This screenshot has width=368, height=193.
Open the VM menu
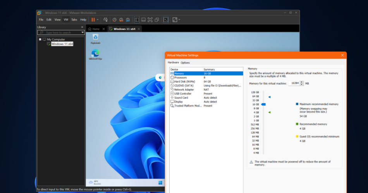66,19
